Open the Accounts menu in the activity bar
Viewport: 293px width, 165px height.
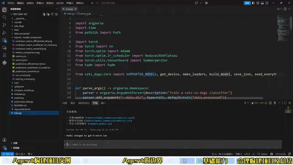coord(4,140)
